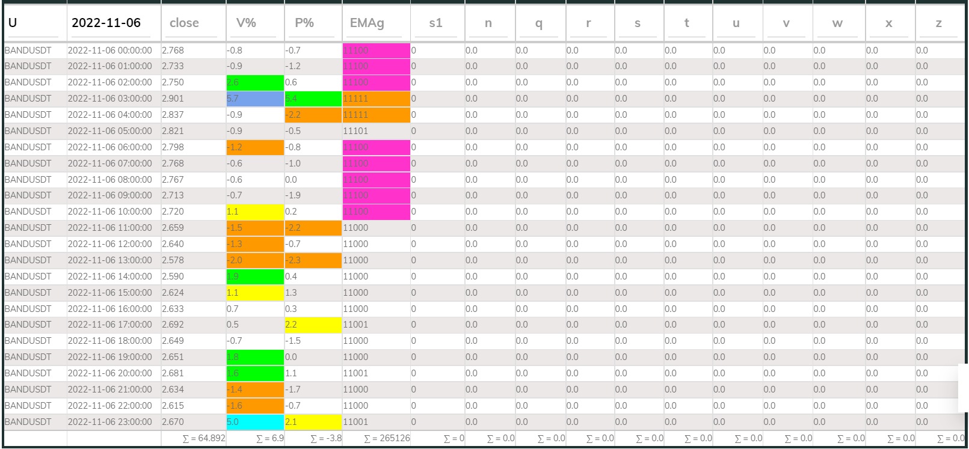Select the green V% cell 2.6

(255, 82)
